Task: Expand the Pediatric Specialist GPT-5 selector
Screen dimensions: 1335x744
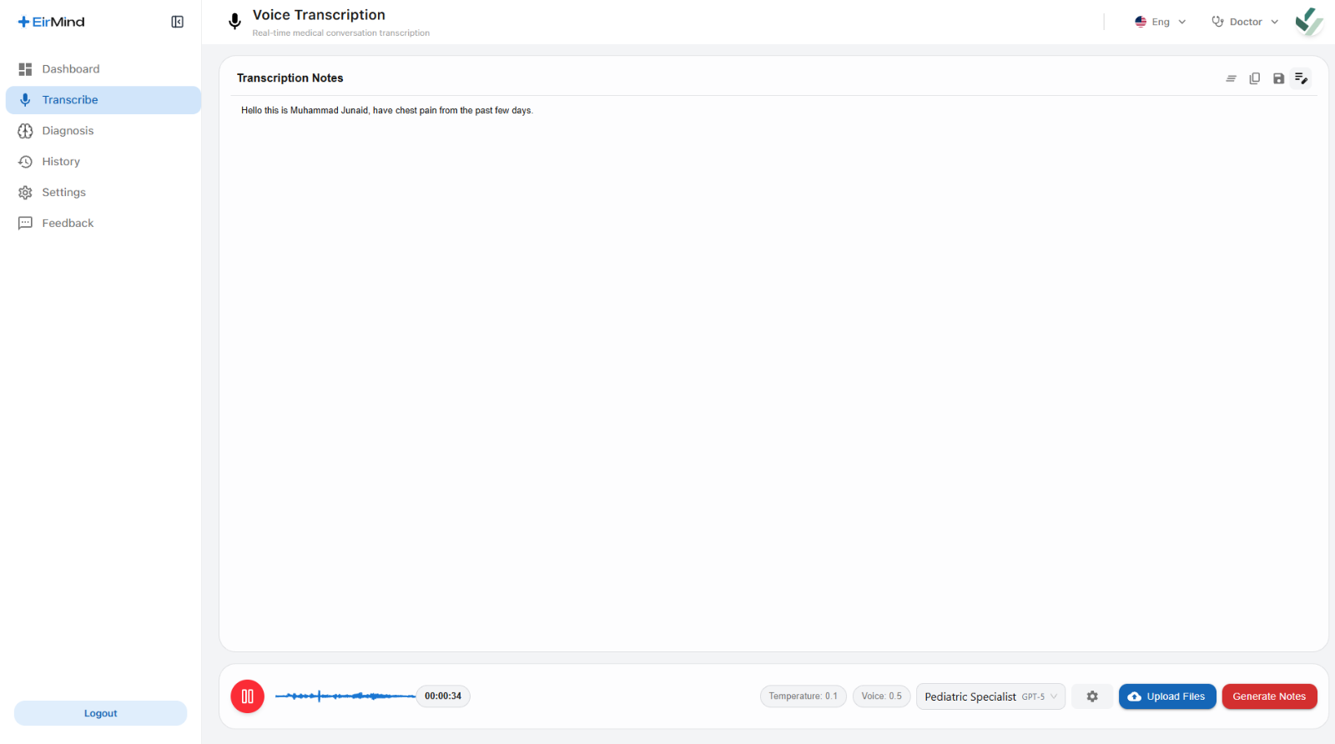Action: (x=990, y=696)
